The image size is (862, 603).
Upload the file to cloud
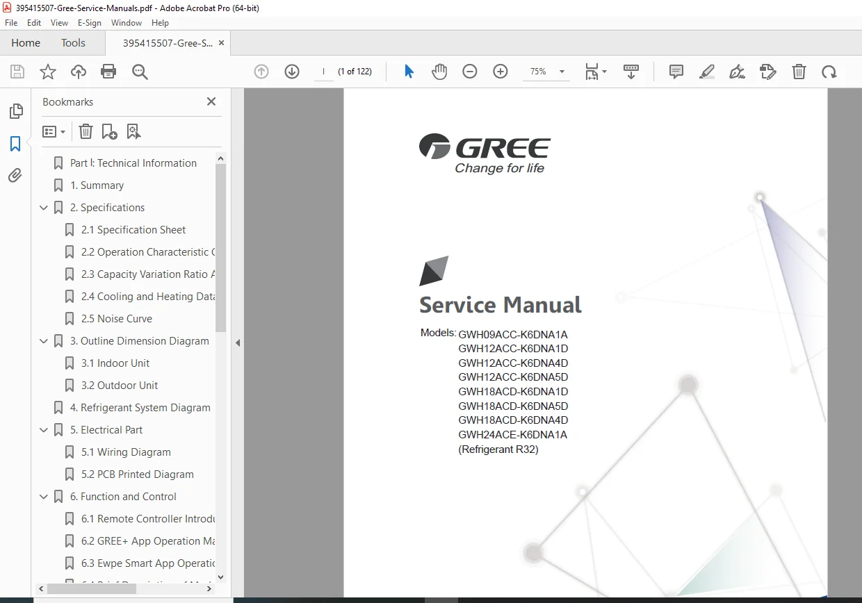pos(79,72)
